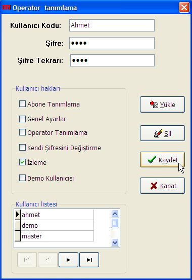This screenshot has width=192, height=280.
Task: Click the user list scroll-up arrow
Action: [x=115, y=214]
